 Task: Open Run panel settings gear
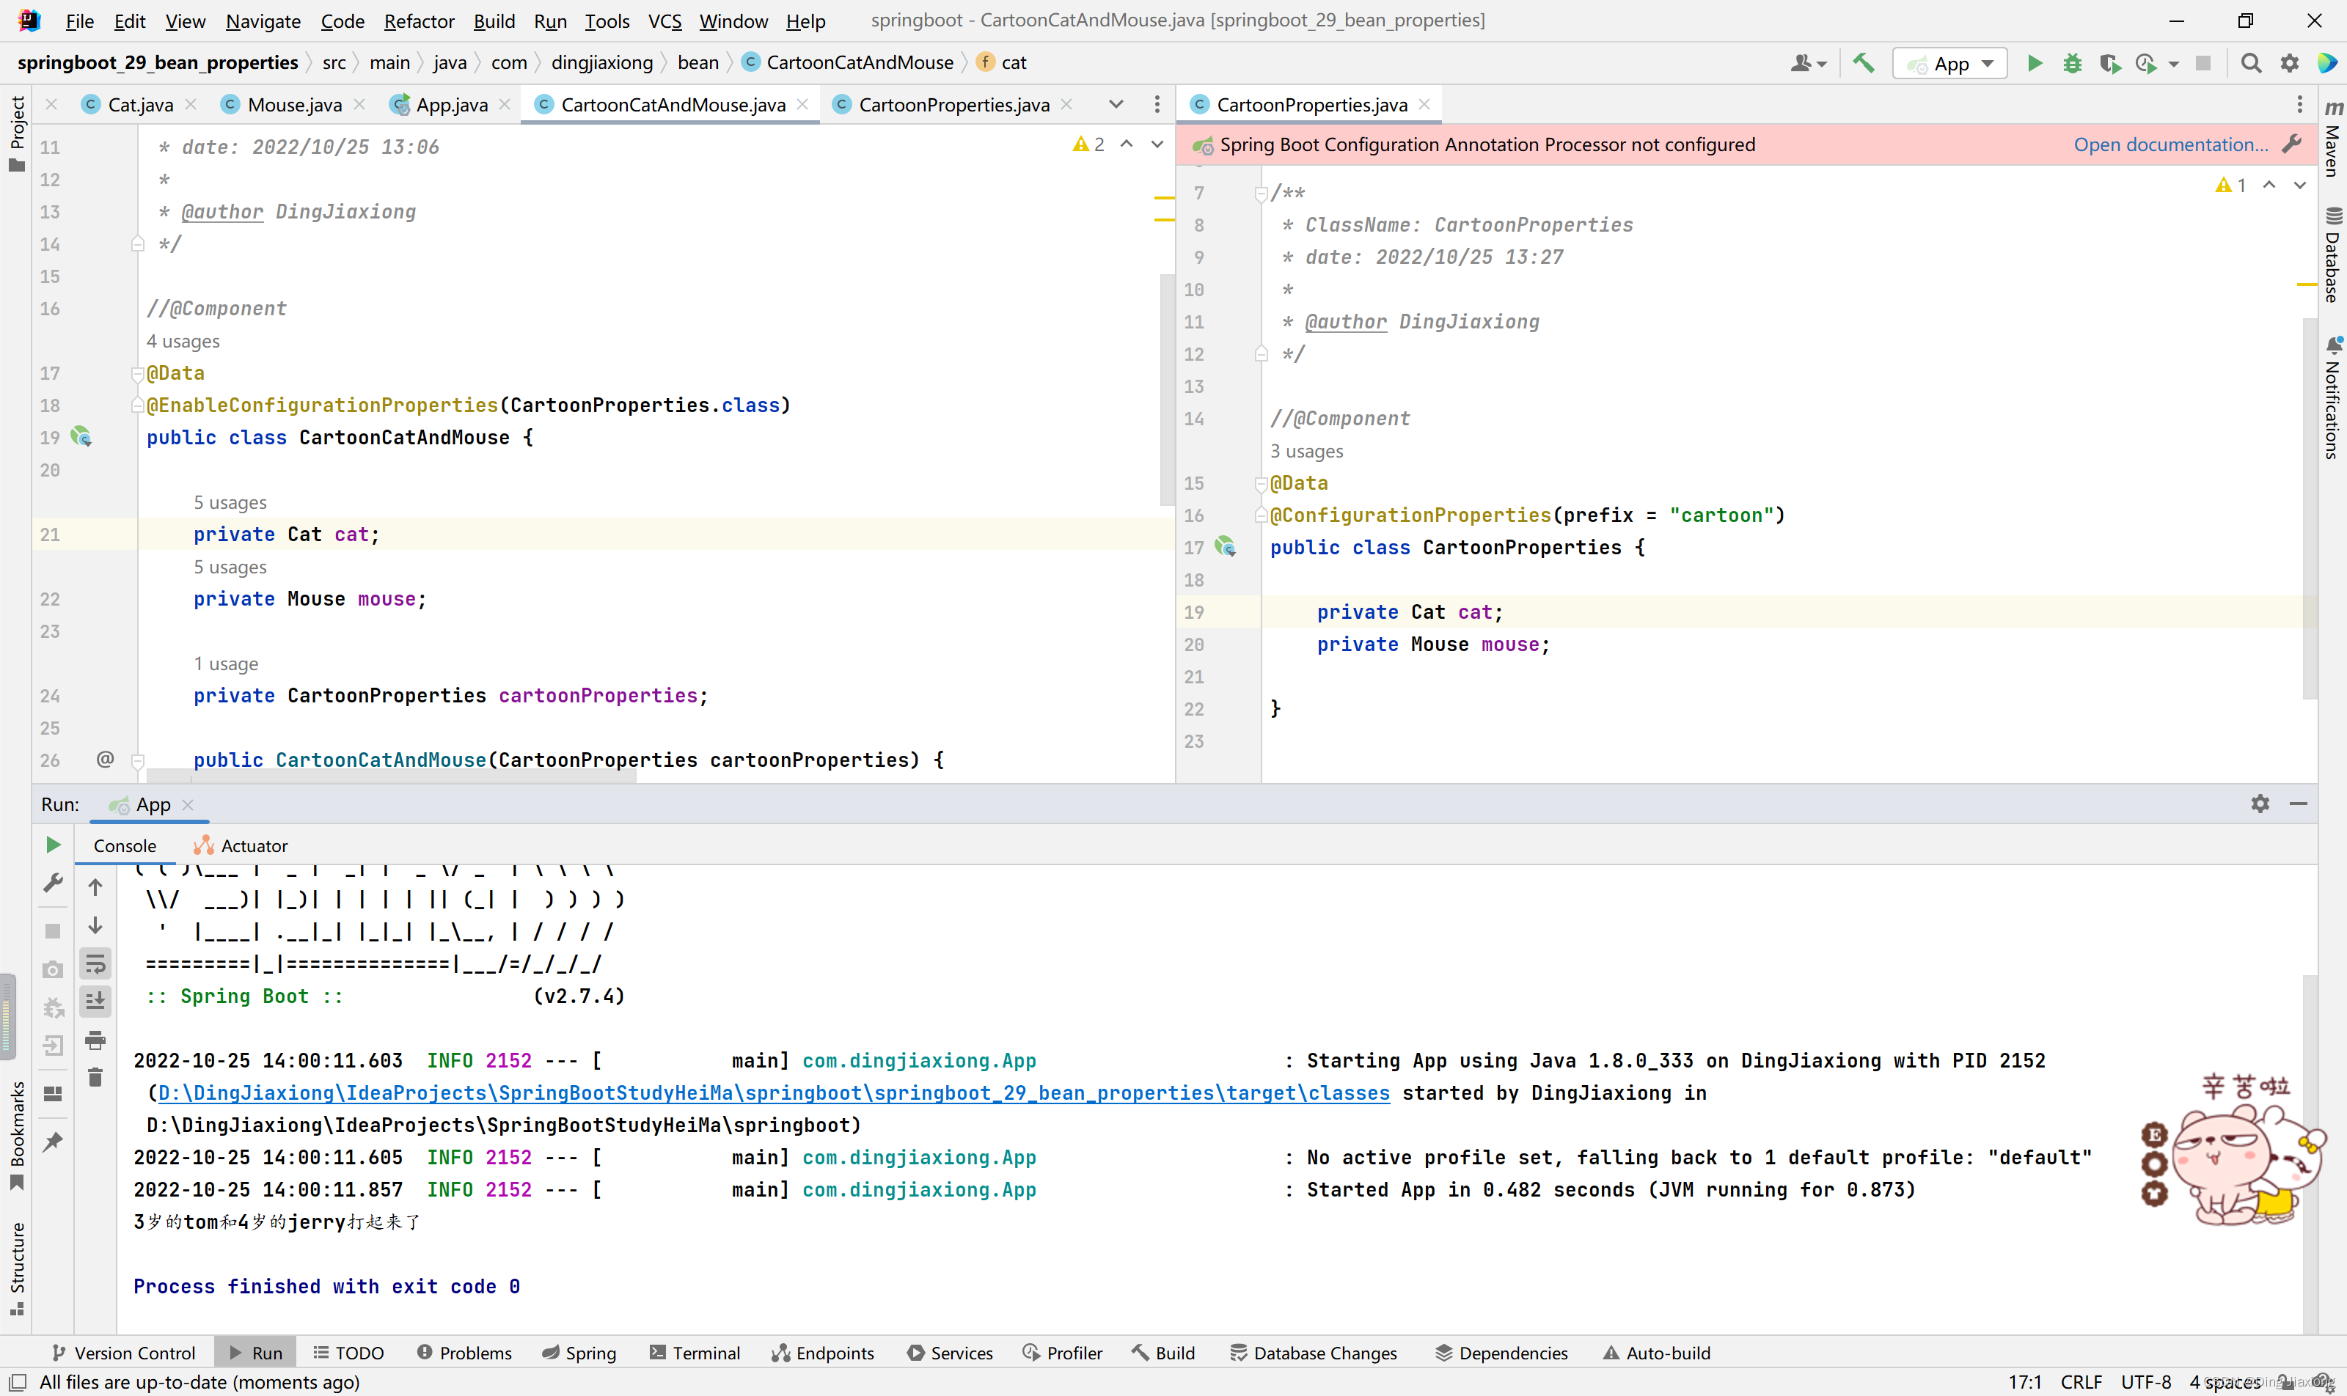[x=2260, y=804]
